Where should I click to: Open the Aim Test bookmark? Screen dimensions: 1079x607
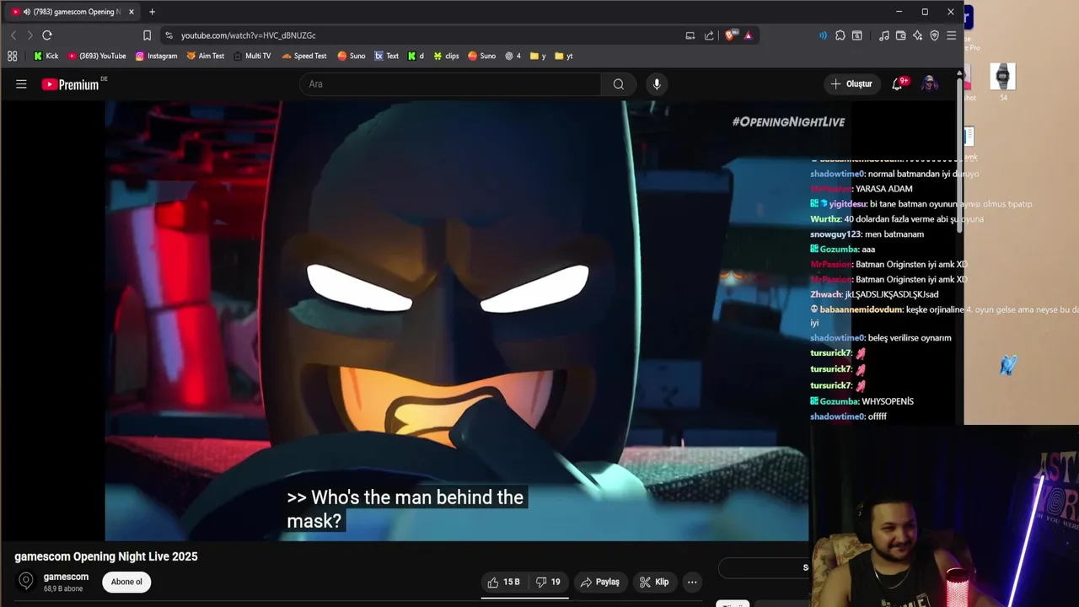206,56
